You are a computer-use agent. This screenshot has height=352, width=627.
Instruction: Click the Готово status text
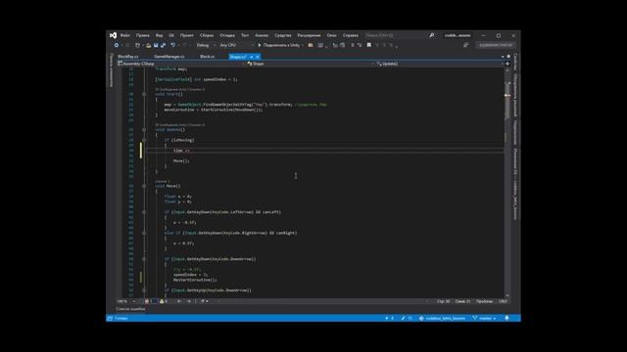point(121,318)
